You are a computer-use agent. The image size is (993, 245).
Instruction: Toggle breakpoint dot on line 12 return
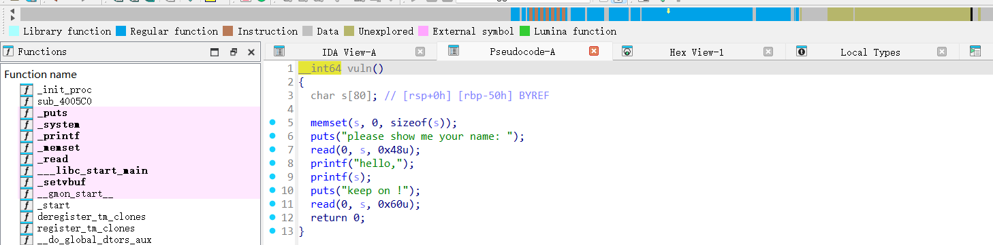pyautogui.click(x=272, y=218)
